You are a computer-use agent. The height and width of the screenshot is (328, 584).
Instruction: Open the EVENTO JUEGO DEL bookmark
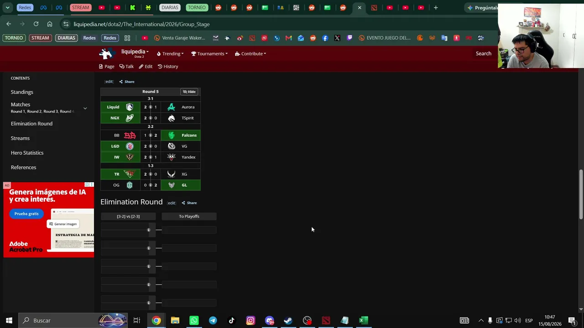pos(385,38)
